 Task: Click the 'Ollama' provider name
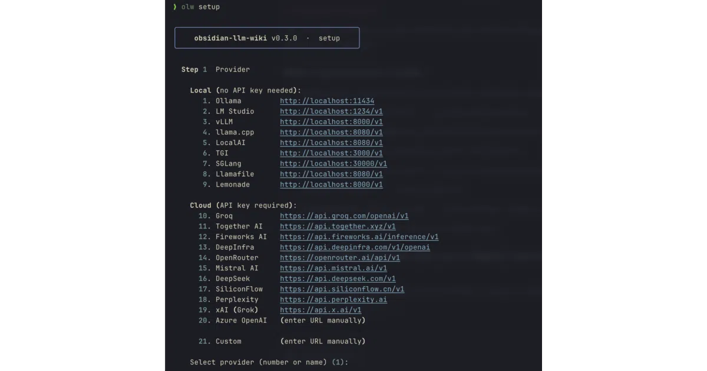pos(228,101)
